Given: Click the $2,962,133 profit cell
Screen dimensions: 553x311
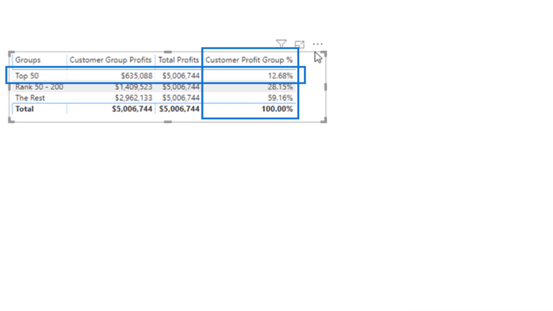Looking at the screenshot, I should click(x=134, y=98).
